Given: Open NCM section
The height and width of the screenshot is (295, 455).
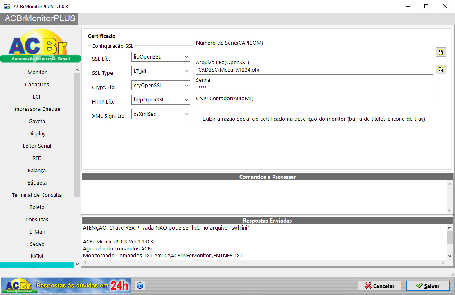Looking at the screenshot, I should click(x=37, y=257).
